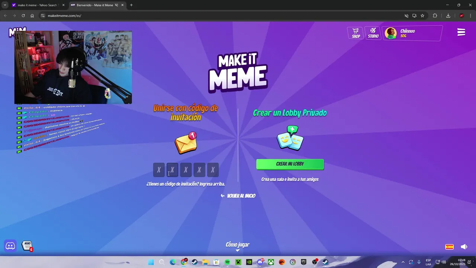Open the browser downloads
This screenshot has width=476, height=268.
(x=448, y=16)
